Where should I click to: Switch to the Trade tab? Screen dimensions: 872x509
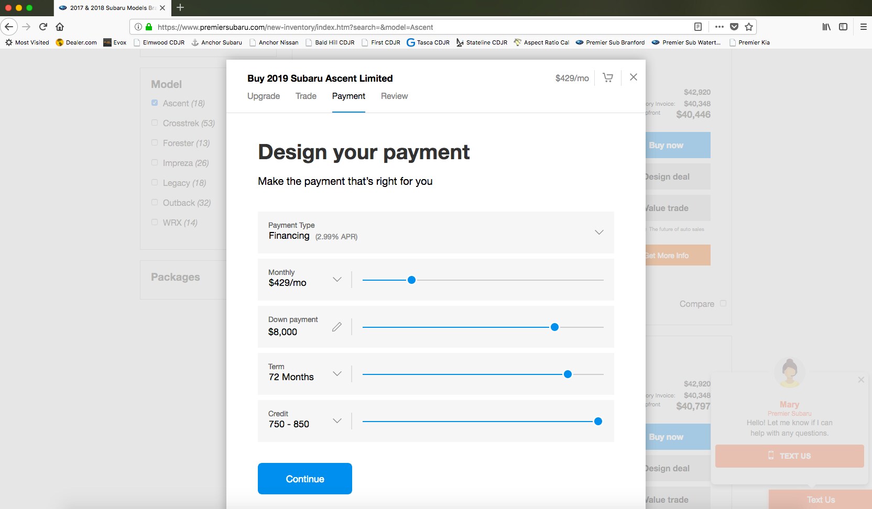tap(306, 96)
